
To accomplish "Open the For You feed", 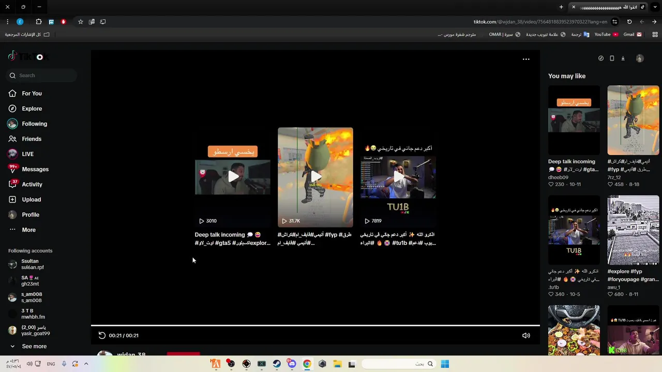I will [x=32, y=94].
